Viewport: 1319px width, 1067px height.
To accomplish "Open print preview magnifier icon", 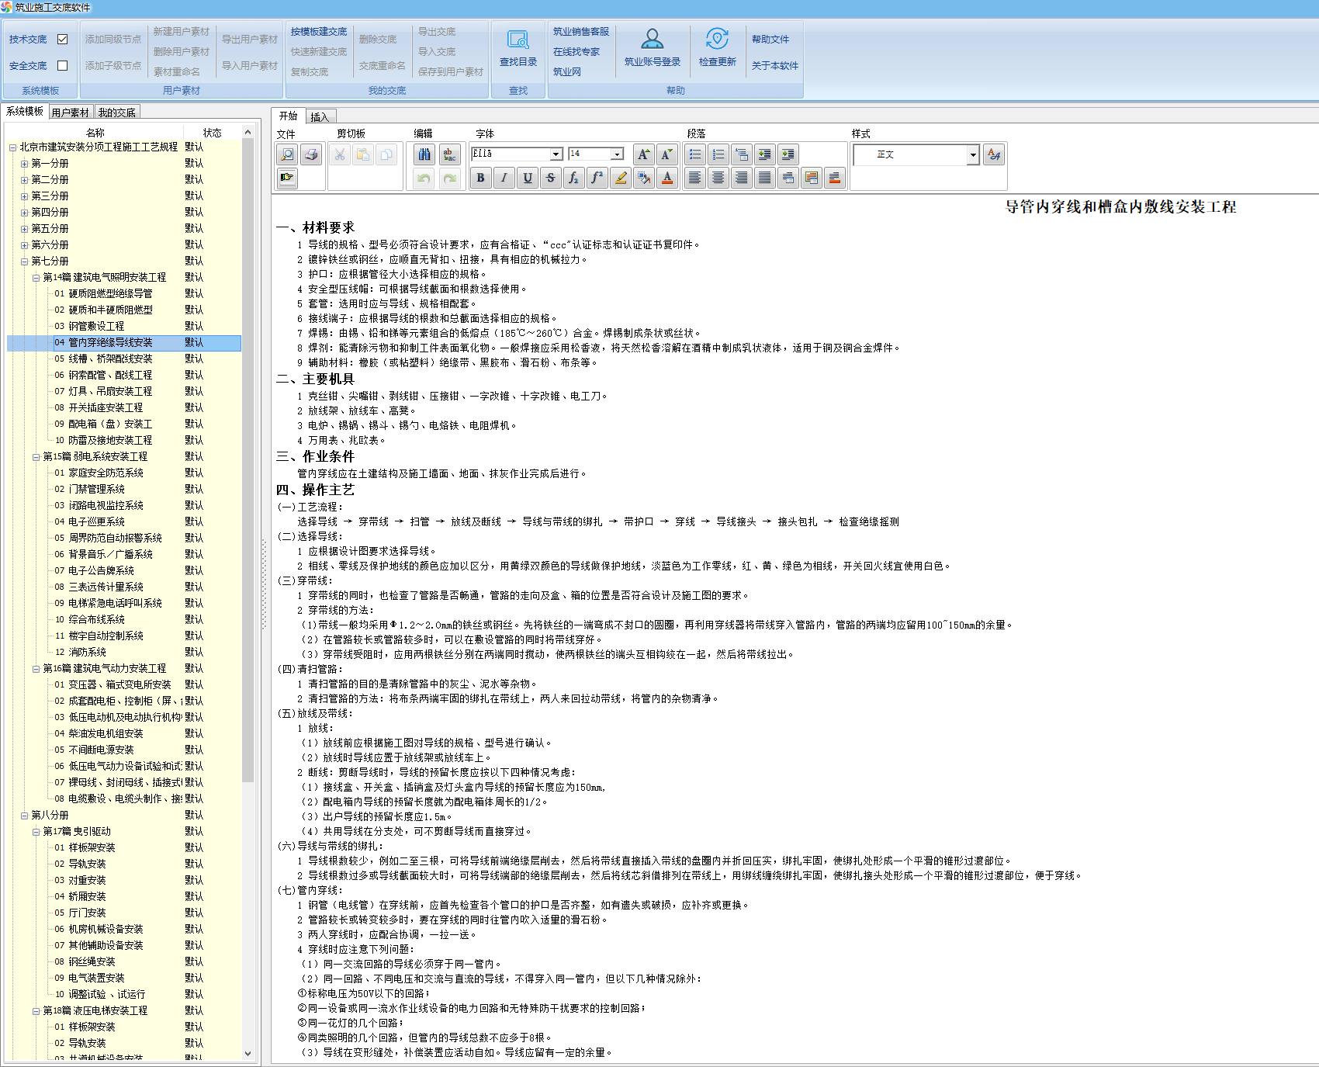I will 287,154.
